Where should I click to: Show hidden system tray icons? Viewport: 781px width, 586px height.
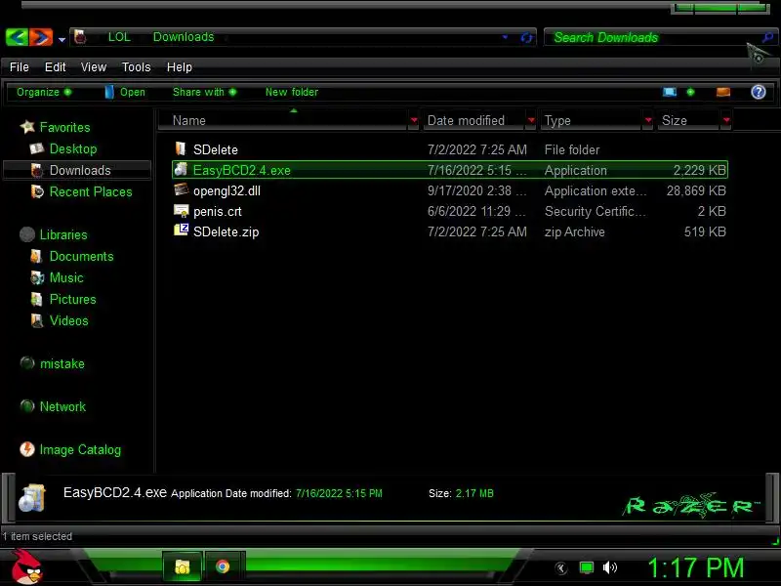pos(561,567)
